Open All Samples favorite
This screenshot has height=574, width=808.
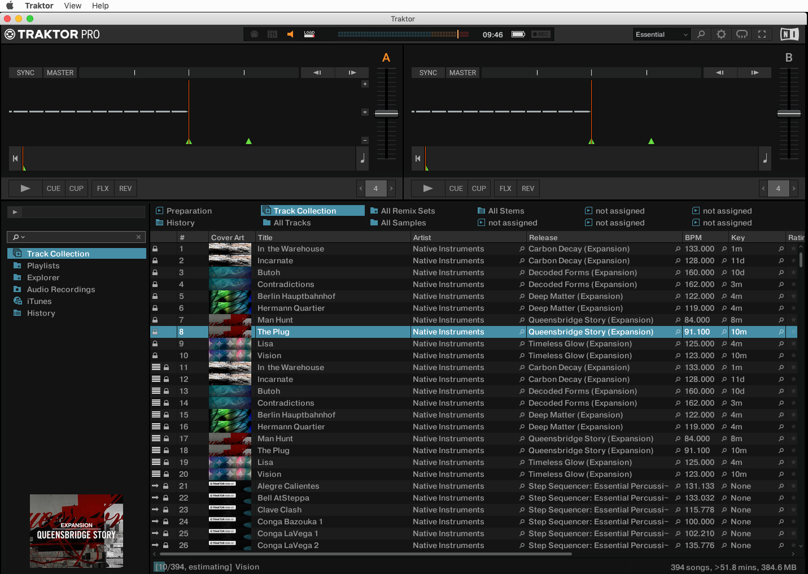(398, 223)
